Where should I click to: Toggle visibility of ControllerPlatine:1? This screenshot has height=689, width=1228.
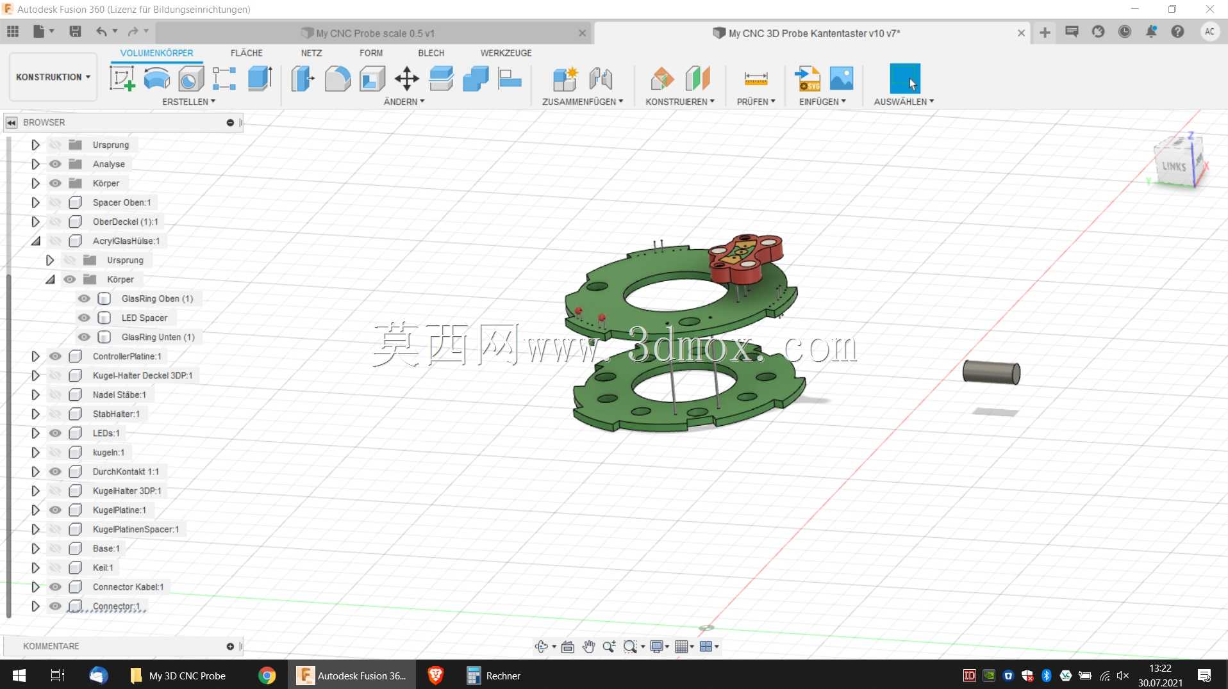pos(55,356)
